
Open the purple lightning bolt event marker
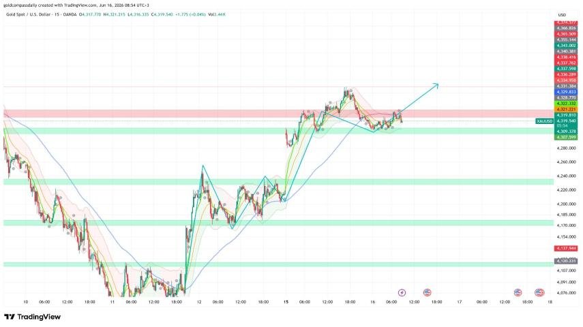click(x=402, y=293)
